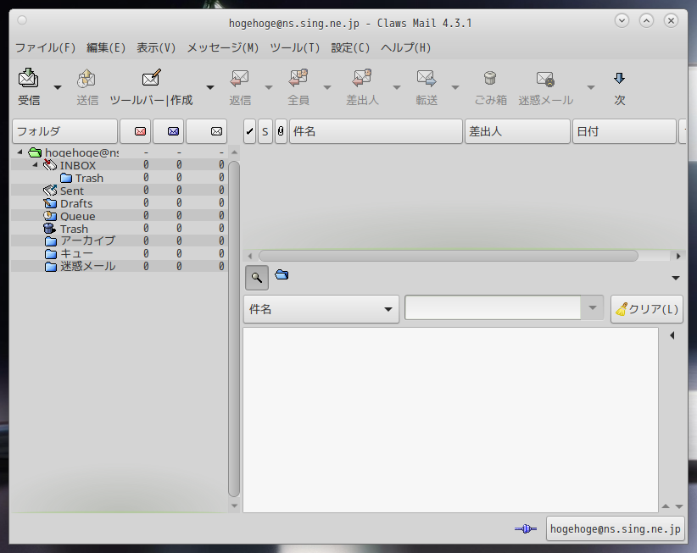Image resolution: width=697 pixels, height=553 pixels.
Task: Click the online/offline connection plug icon
Action: pos(526,528)
